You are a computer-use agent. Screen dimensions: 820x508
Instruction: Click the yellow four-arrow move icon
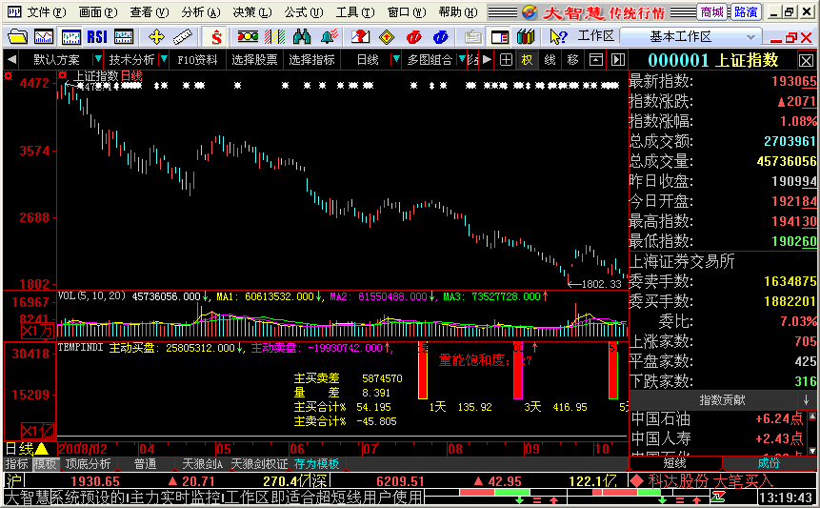pyautogui.click(x=156, y=36)
